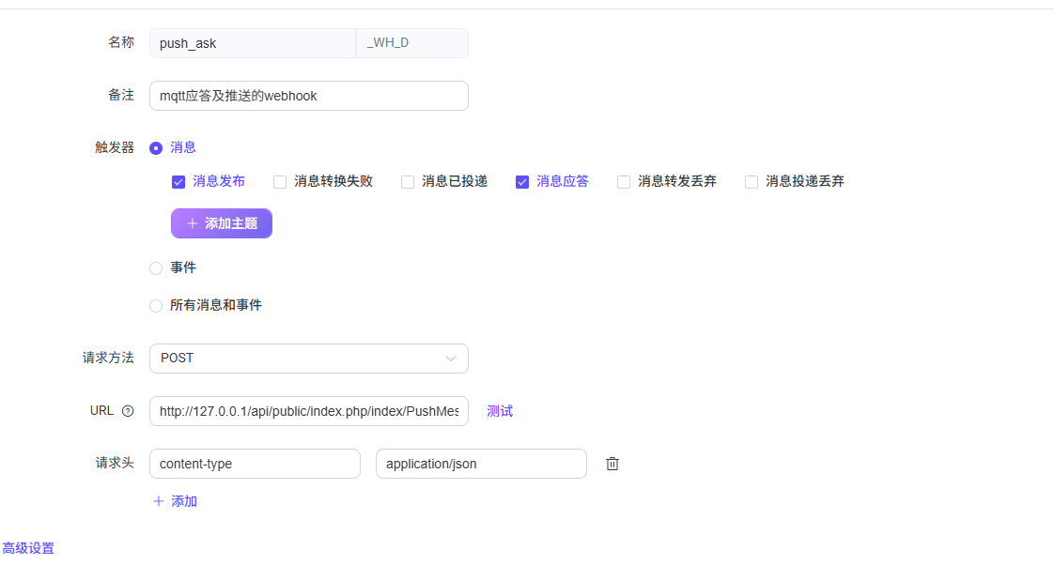Open the 请求方法 POST dropdown
The height and width of the screenshot is (565, 1054).
coord(308,359)
